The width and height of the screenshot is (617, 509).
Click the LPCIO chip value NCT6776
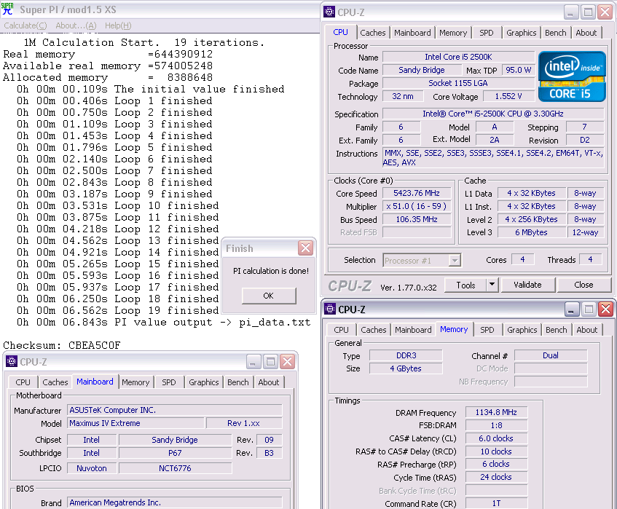click(x=175, y=468)
